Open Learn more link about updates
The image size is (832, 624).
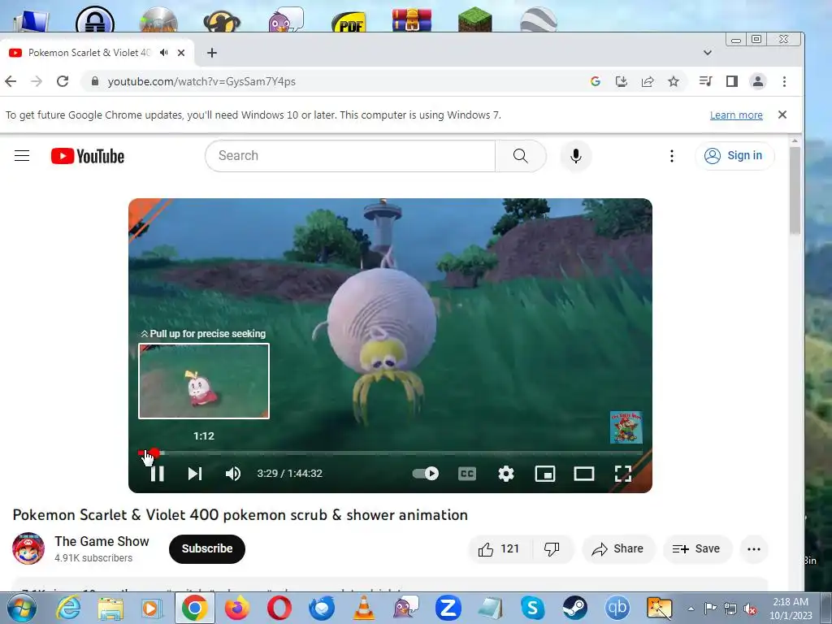coord(736,115)
